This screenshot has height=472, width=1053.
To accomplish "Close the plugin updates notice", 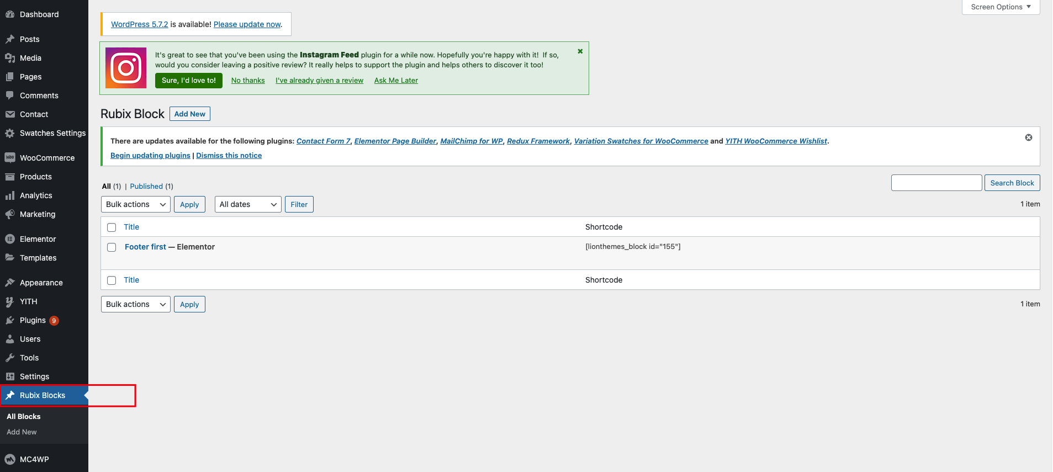I will (x=1028, y=137).
